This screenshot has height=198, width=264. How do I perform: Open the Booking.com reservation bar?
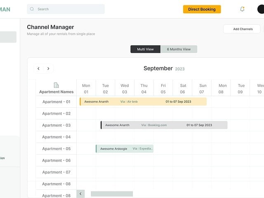(164, 125)
